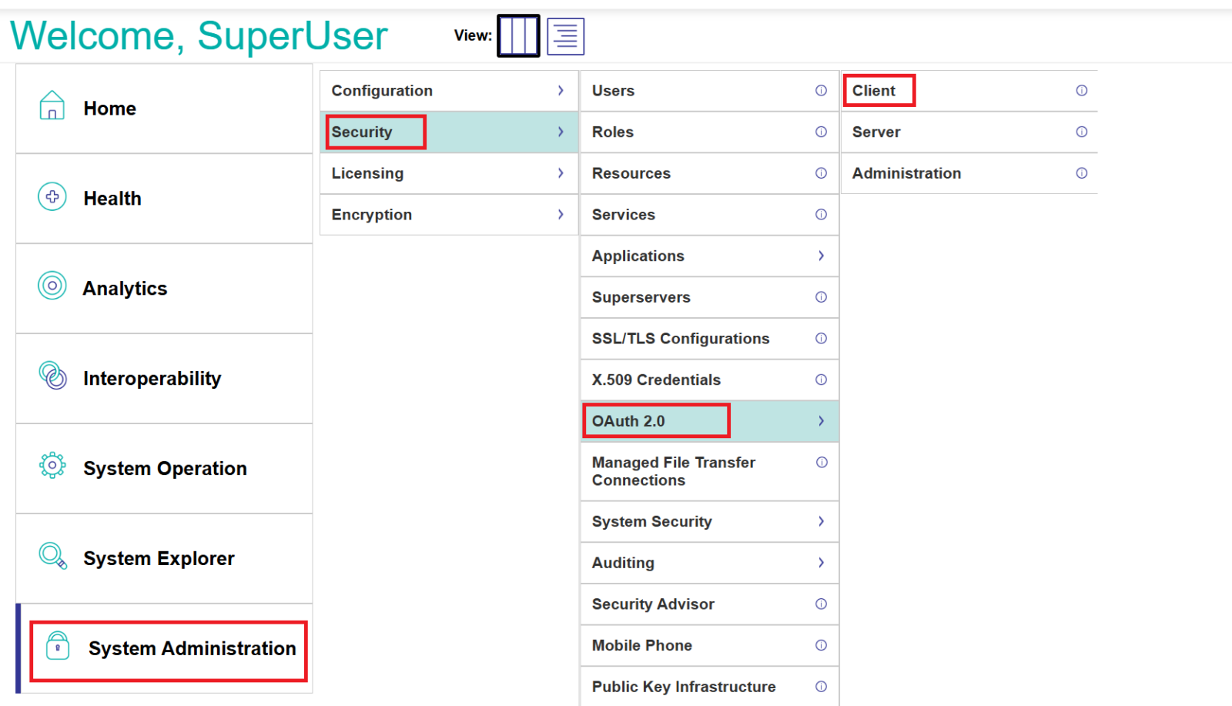Expand the Configuration submenu chevron
This screenshot has width=1232, height=706.
[561, 91]
